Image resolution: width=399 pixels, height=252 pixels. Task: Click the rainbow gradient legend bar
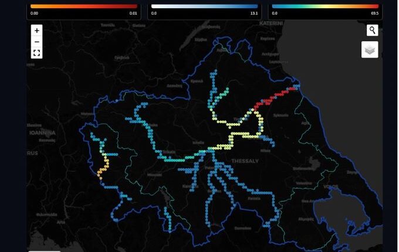325,6
